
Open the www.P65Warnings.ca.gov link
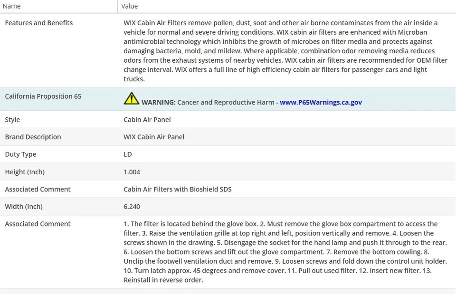(321, 102)
